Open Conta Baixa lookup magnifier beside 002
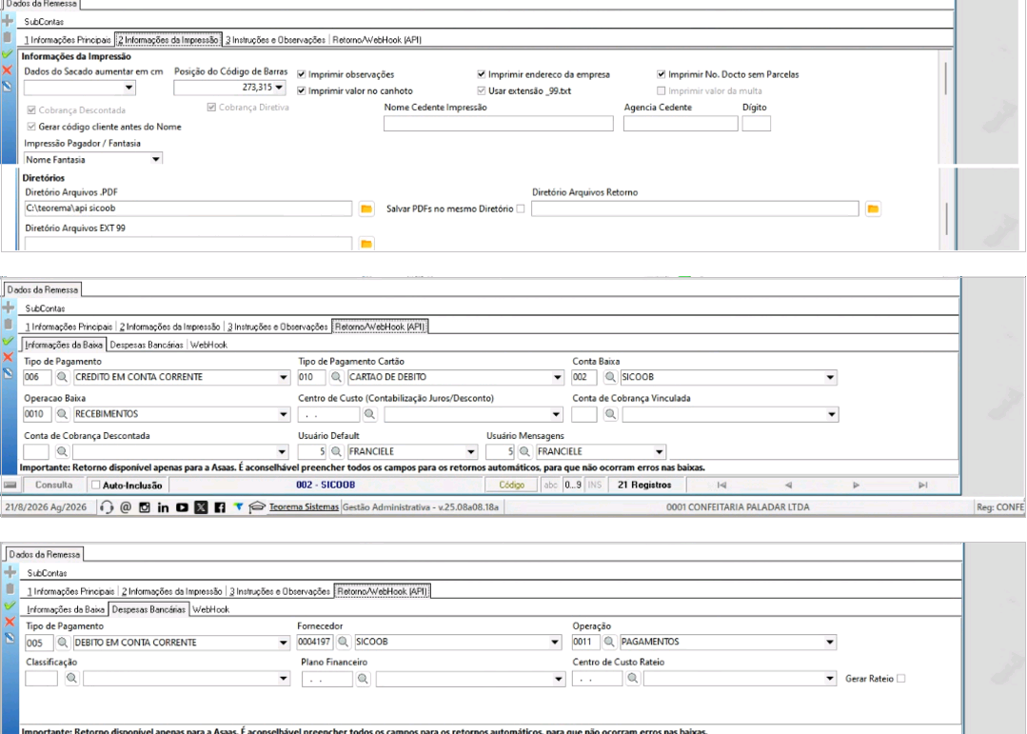 (x=610, y=378)
